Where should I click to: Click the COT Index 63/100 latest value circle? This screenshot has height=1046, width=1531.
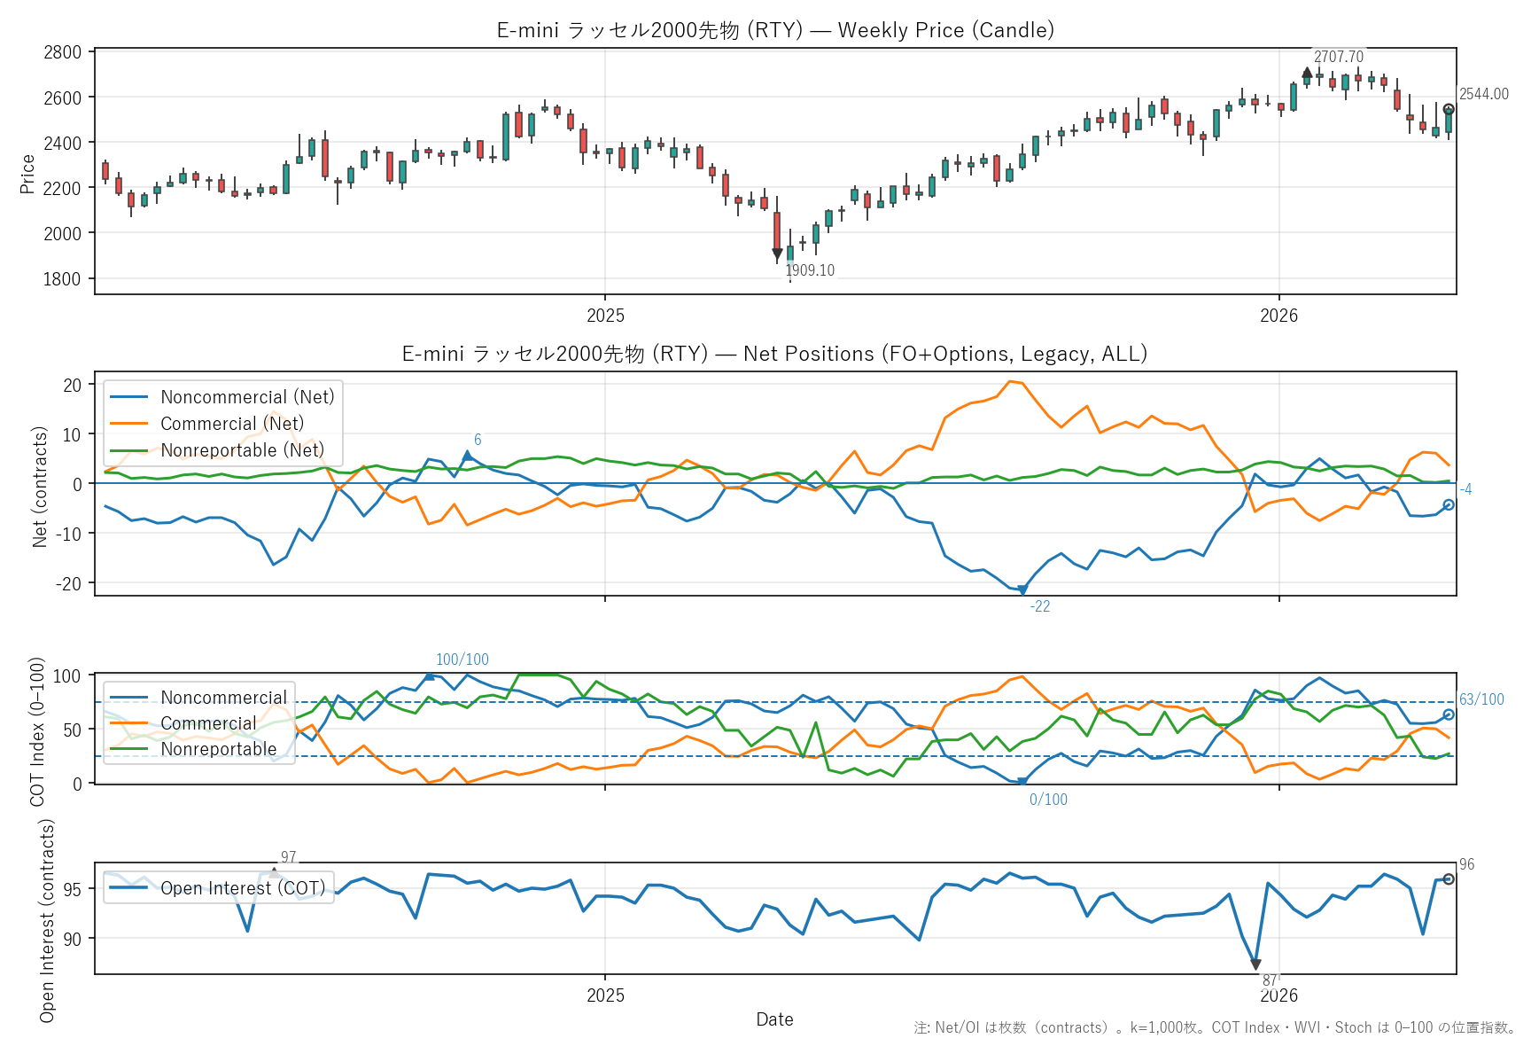(1449, 714)
